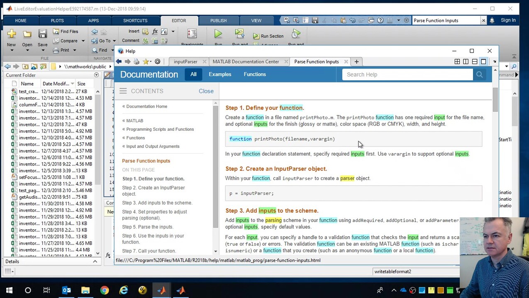
Task: Click the Help browser print icon
Action: 136,62
